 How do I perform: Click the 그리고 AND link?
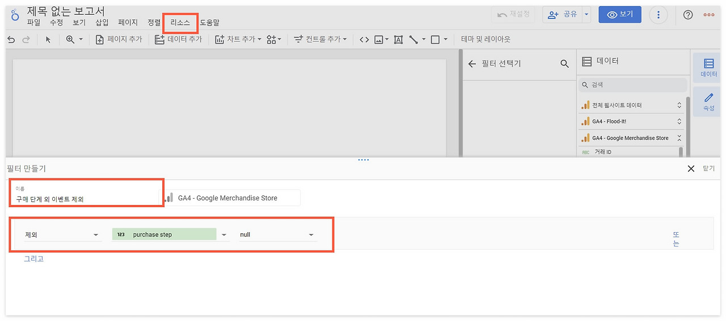pyautogui.click(x=33, y=259)
